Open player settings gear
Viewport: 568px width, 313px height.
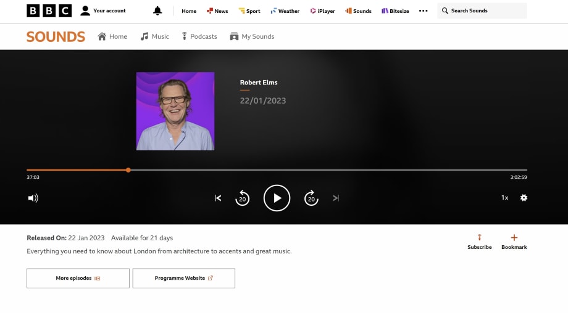pos(524,198)
